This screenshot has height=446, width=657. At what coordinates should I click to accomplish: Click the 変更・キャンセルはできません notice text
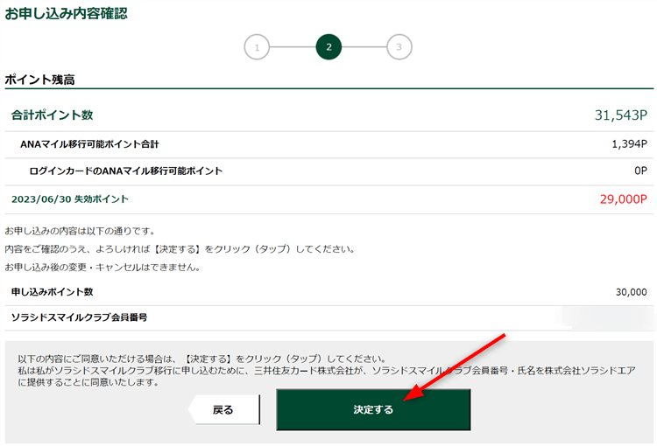(x=102, y=267)
